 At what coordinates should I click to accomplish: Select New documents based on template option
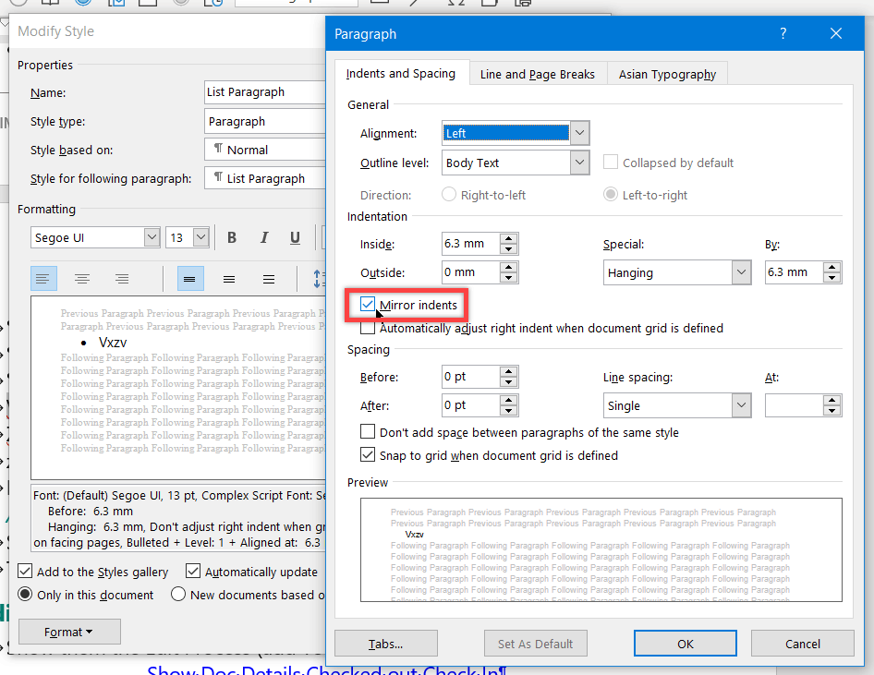tap(178, 595)
